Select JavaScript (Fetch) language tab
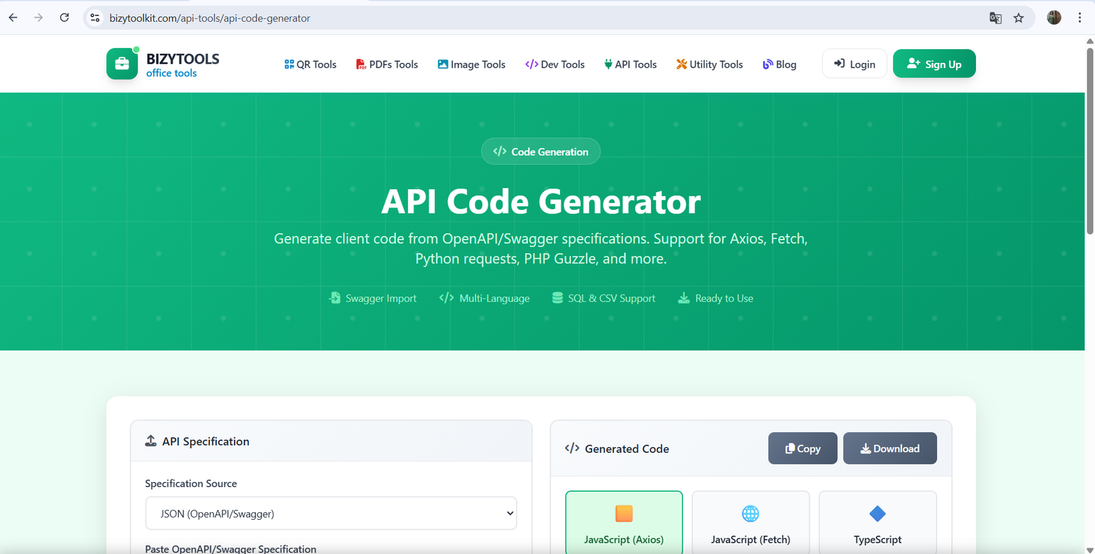Screen dimensions: 1095x554 [751, 523]
